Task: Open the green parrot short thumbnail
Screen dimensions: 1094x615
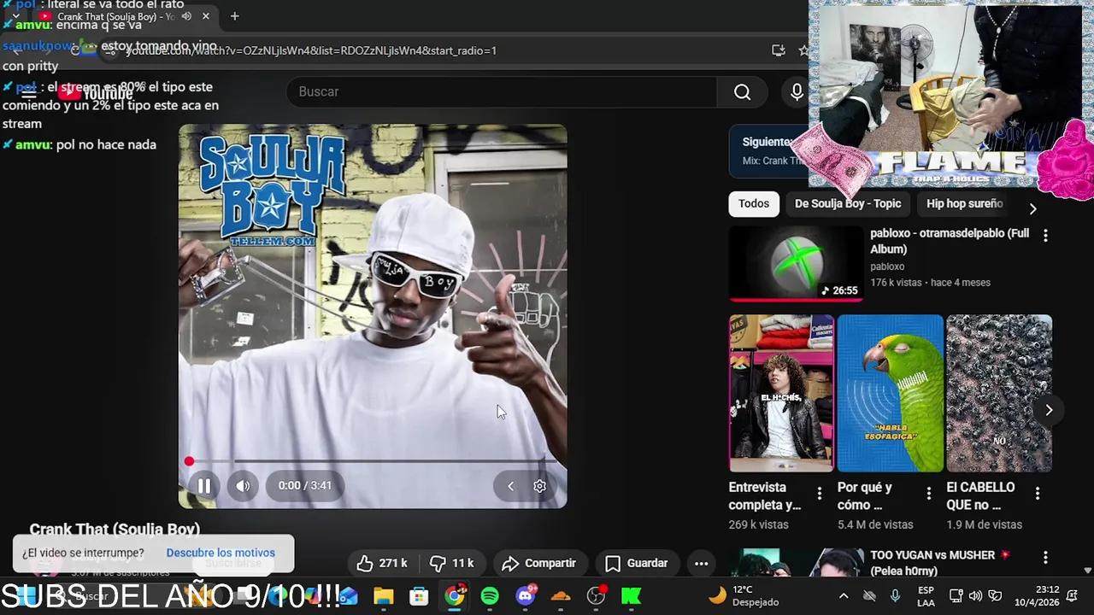Action: [x=891, y=393]
